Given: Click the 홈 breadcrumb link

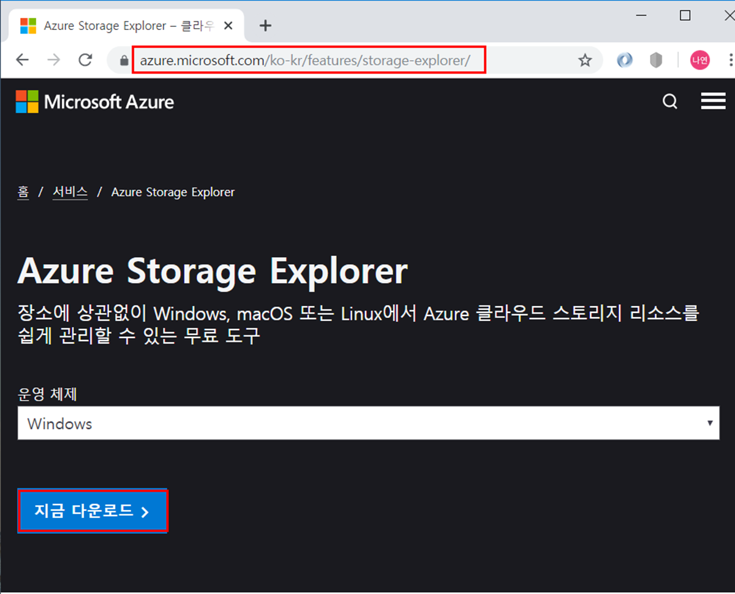Looking at the screenshot, I should tap(23, 192).
